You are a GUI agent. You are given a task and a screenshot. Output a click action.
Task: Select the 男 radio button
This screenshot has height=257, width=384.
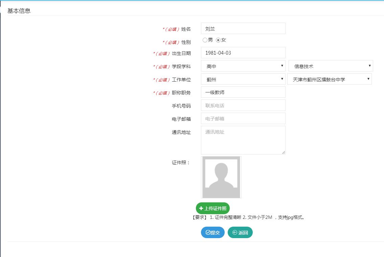click(205, 40)
